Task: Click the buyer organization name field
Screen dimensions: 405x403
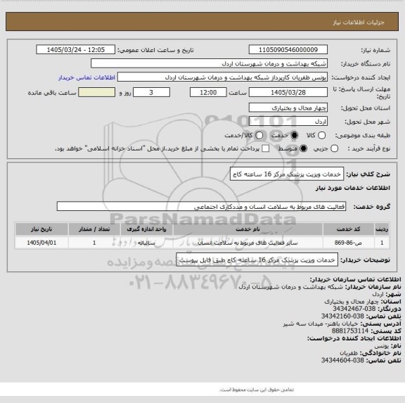Action: coord(210,63)
